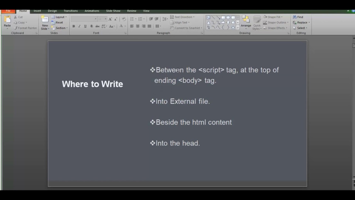Click the bullets list icon
Image resolution: width=355 pixels, height=200 pixels.
point(132,19)
